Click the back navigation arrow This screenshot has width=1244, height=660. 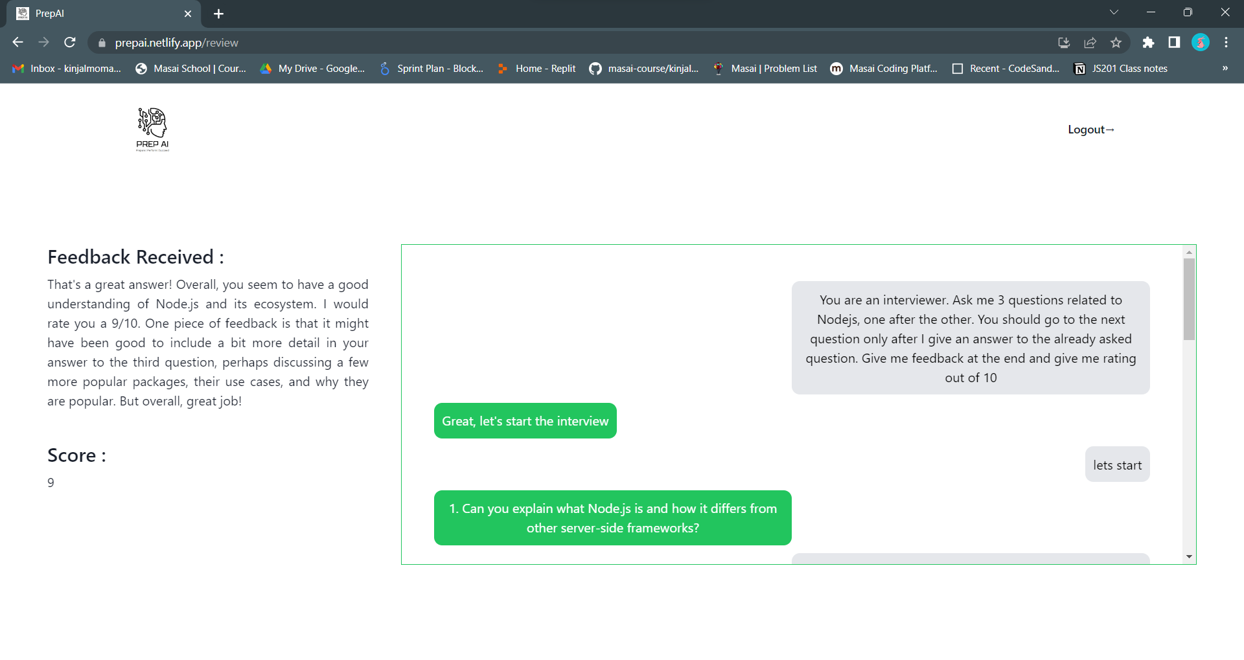pos(17,42)
